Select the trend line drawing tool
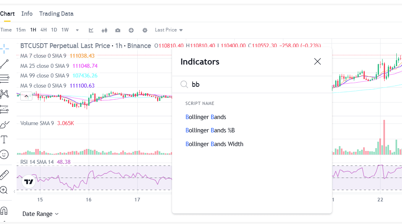Screen dimensions: 402x224 tap(4, 64)
